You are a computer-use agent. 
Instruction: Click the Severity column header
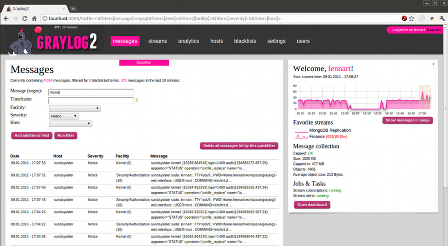95,156
